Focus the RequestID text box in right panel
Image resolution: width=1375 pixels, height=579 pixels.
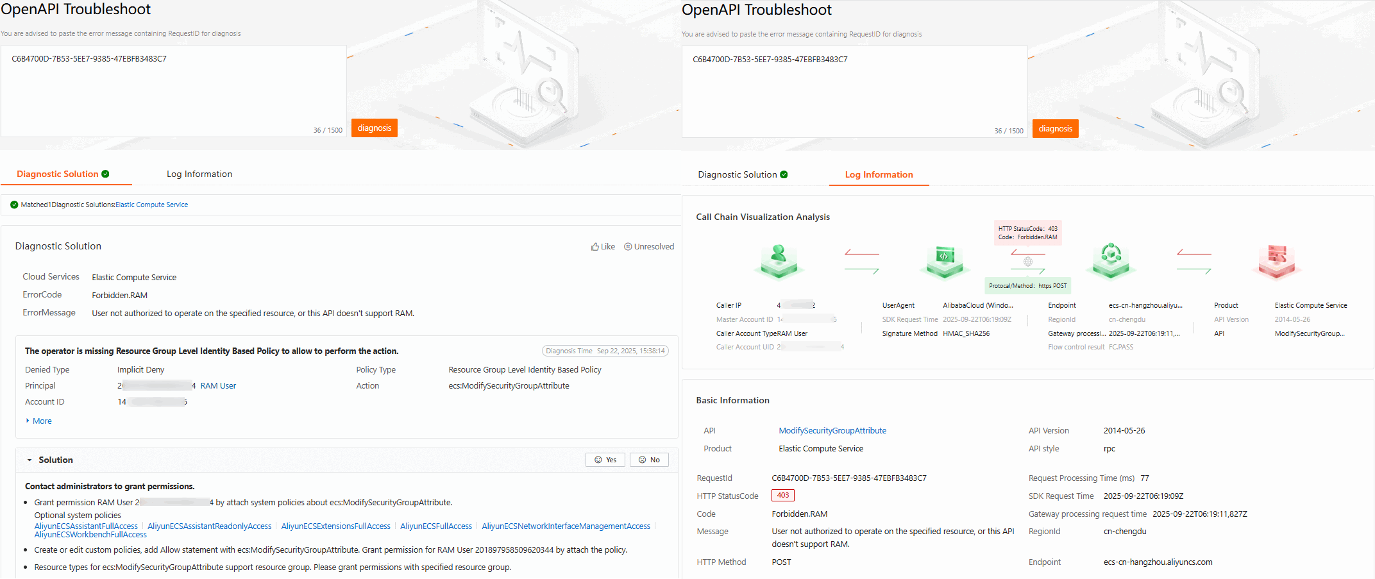tap(855, 92)
